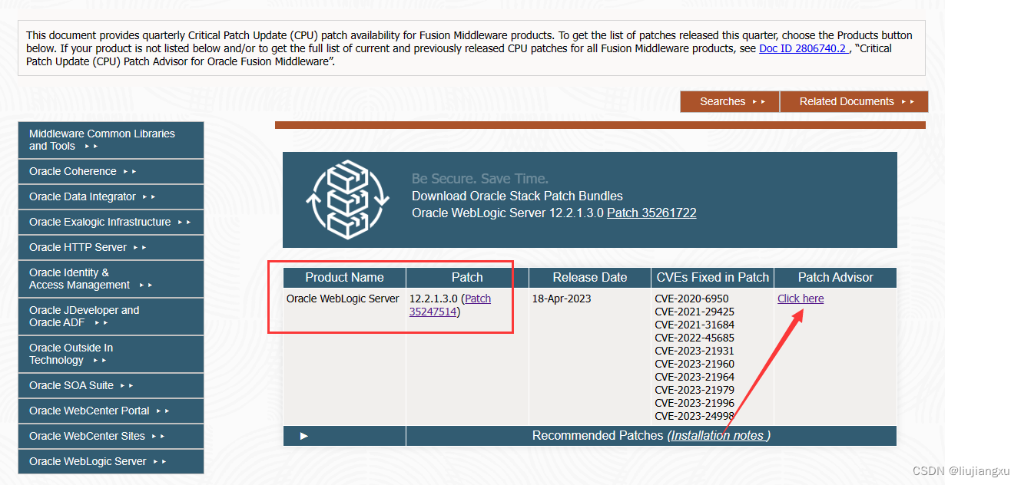Select the Patch column header
The height and width of the screenshot is (485, 1021).
pos(467,278)
